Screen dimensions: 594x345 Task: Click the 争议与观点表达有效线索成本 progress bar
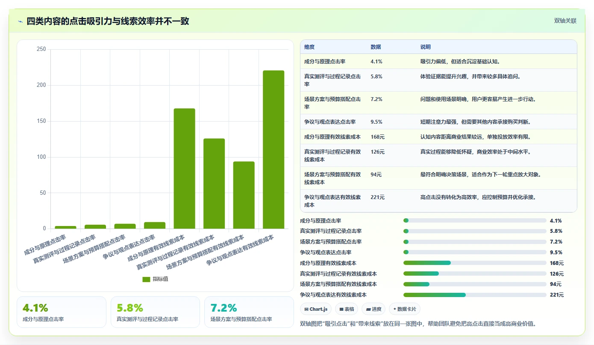click(x=475, y=295)
